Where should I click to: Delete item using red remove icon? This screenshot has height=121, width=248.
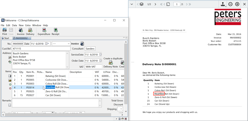coord(10,88)
